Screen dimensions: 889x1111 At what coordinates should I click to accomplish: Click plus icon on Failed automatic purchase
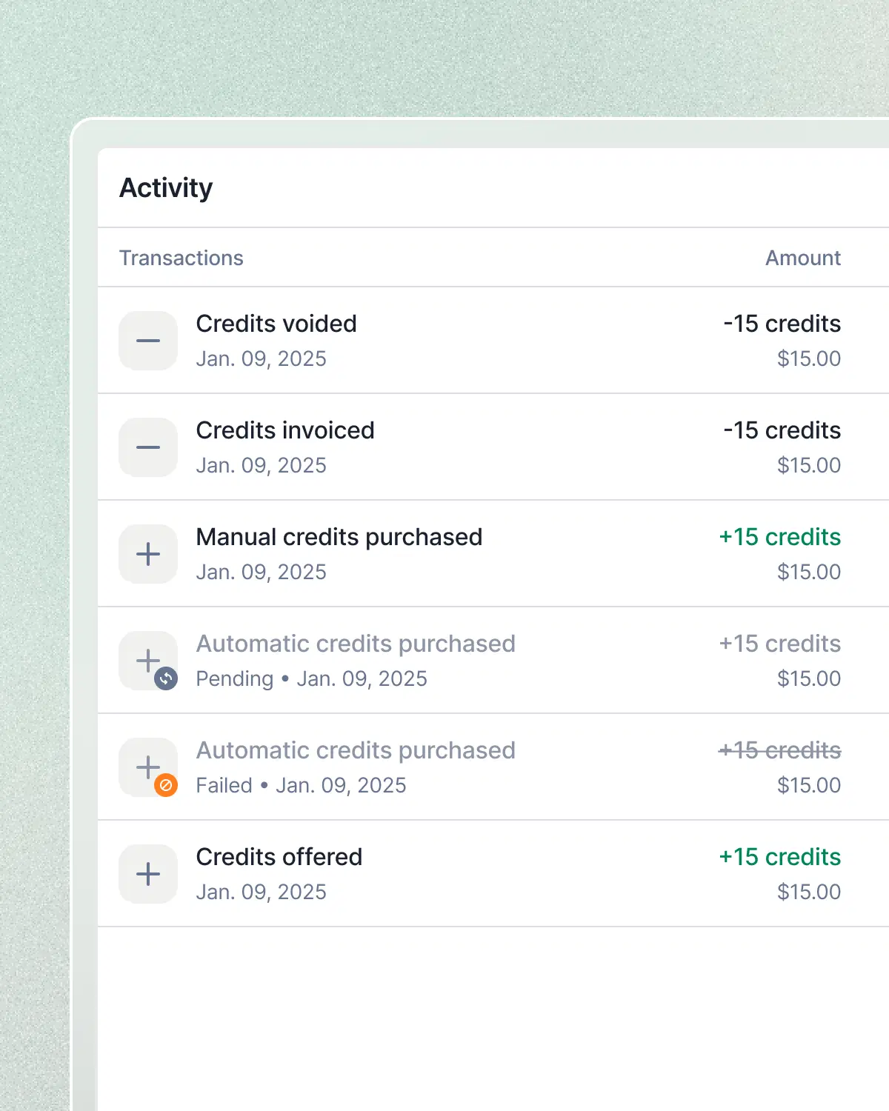[147, 766]
